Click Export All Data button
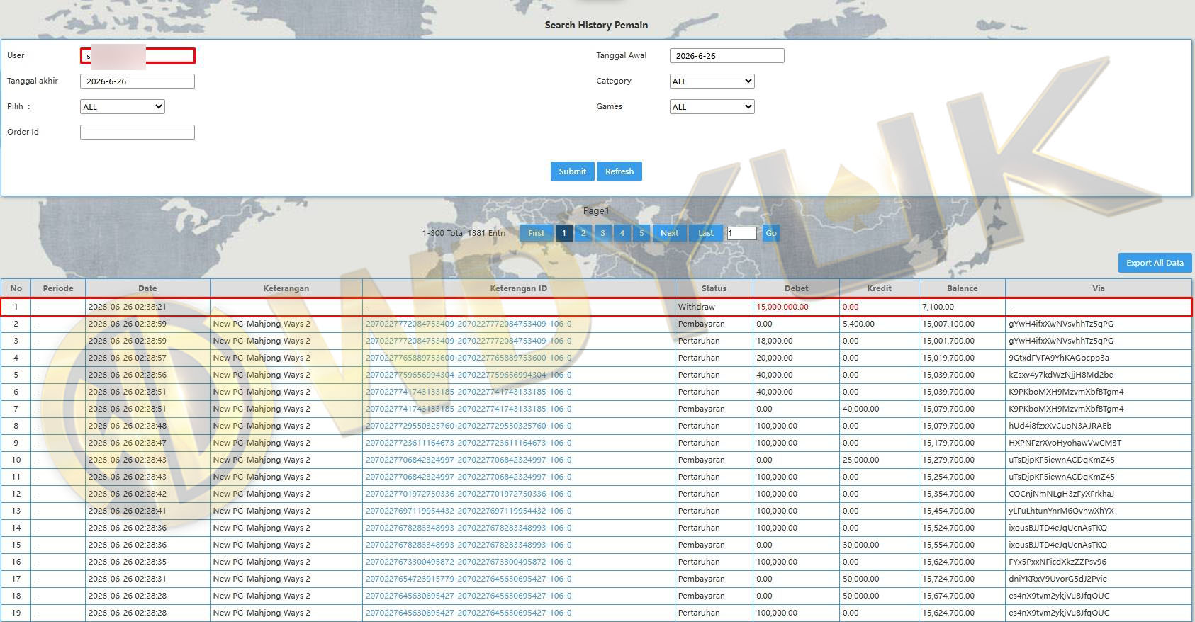 pyautogui.click(x=1155, y=263)
